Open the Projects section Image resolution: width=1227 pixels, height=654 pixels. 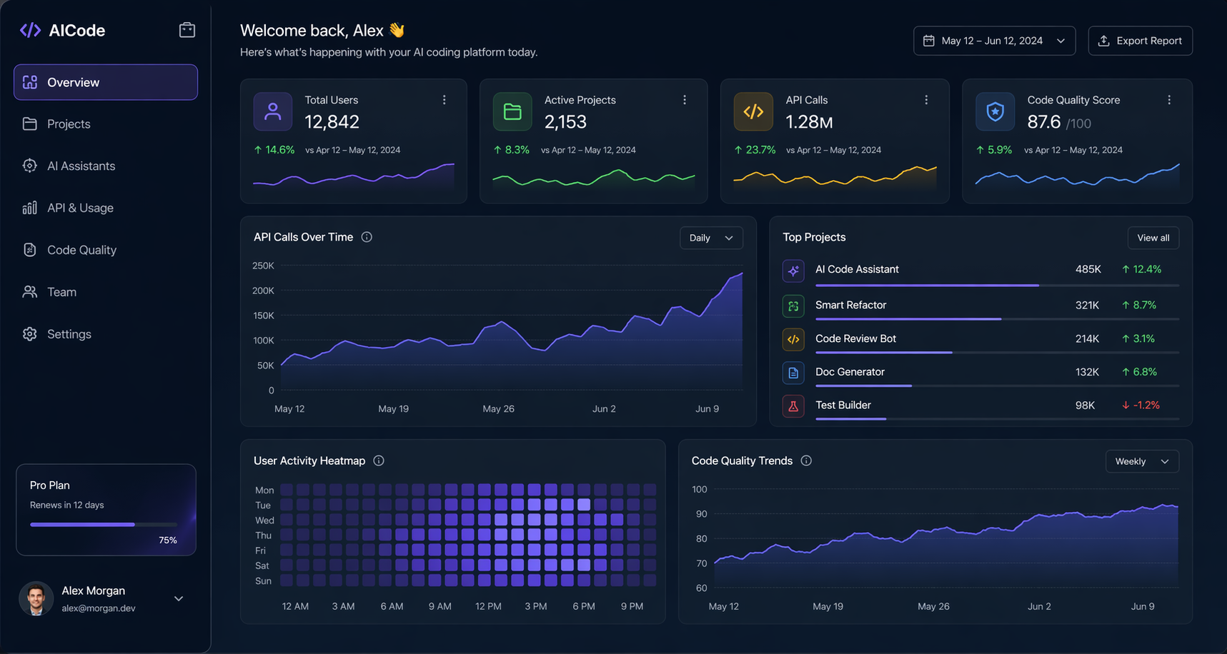tap(68, 123)
